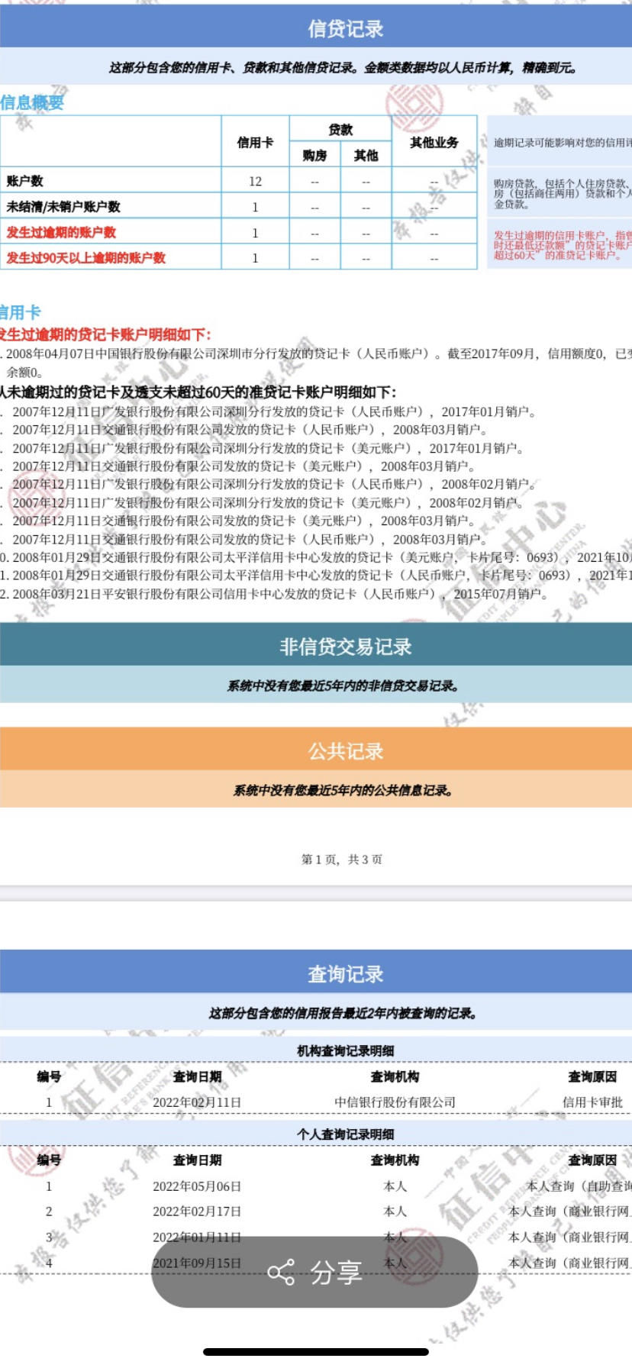This screenshot has width=632, height=1368.
Task: Select the 本人查询（自助查询 reason entry
Action: [579, 1186]
